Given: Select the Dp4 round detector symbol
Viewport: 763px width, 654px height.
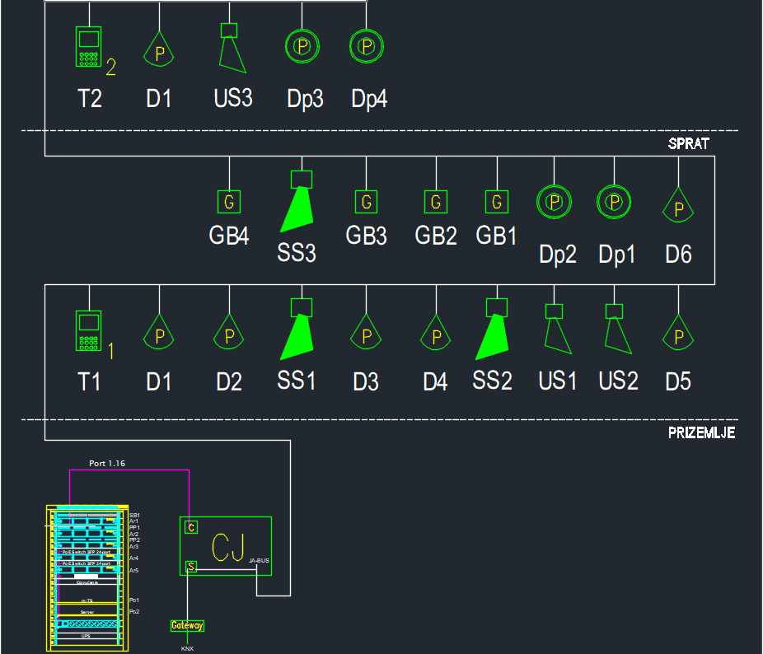Looking at the screenshot, I should click(367, 44).
